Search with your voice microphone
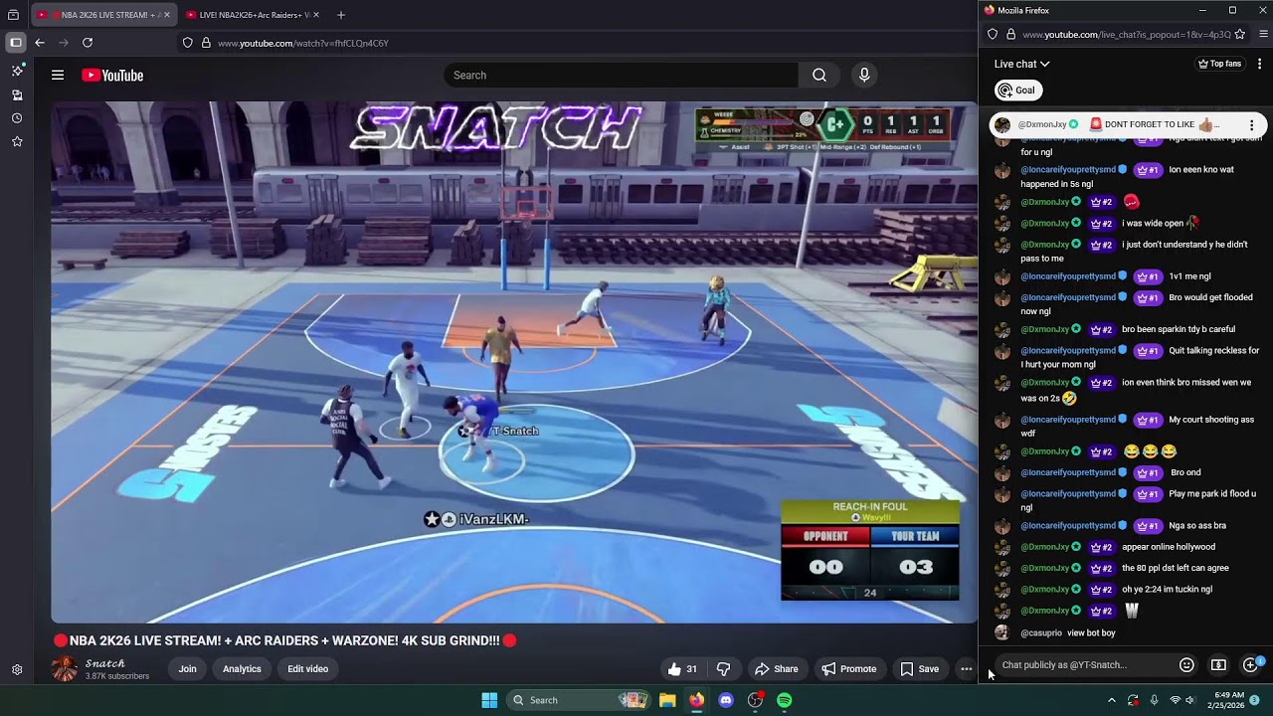Viewport: 1273px width, 716px height. click(864, 76)
